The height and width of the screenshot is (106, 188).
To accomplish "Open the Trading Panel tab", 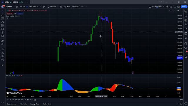I will (x=47, y=104).
